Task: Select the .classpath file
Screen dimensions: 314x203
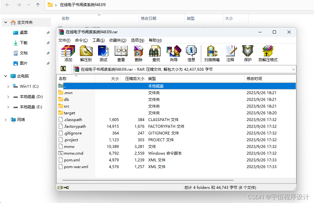Action: (x=176, y=120)
